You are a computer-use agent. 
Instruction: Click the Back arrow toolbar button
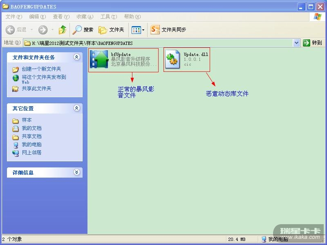(10, 30)
